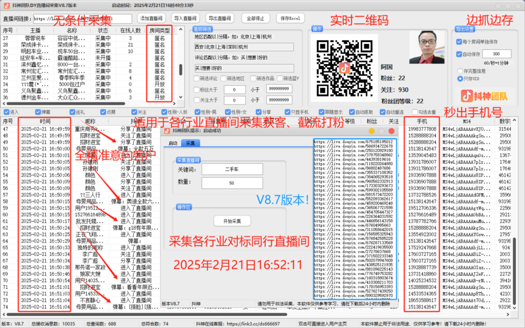
Task: Toggle the 性别-人妖 checkbox
Action: [164, 112]
